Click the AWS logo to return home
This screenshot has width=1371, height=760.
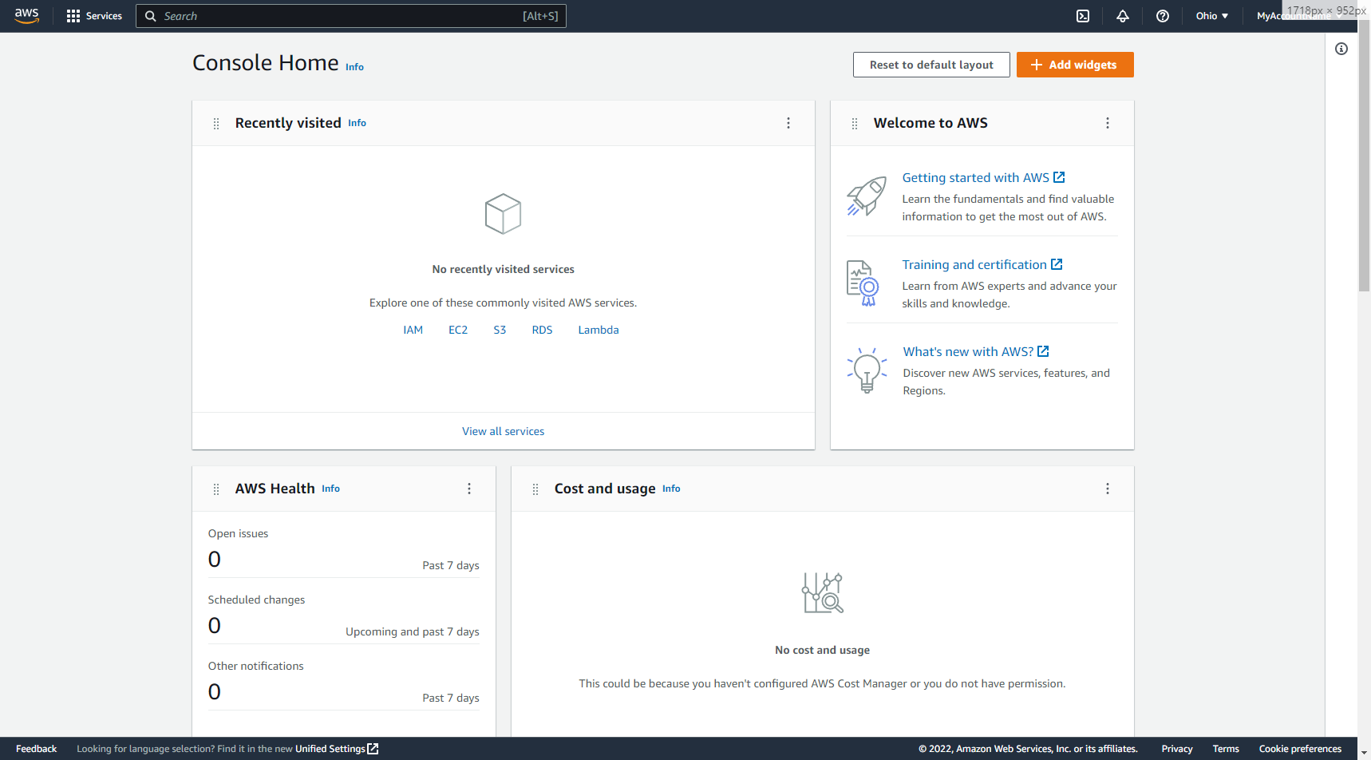click(x=26, y=16)
